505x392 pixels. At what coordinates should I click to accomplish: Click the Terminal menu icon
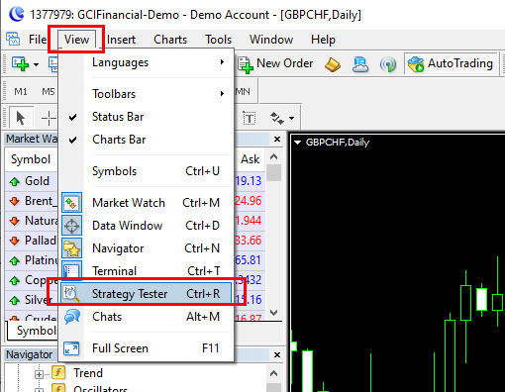tap(71, 270)
